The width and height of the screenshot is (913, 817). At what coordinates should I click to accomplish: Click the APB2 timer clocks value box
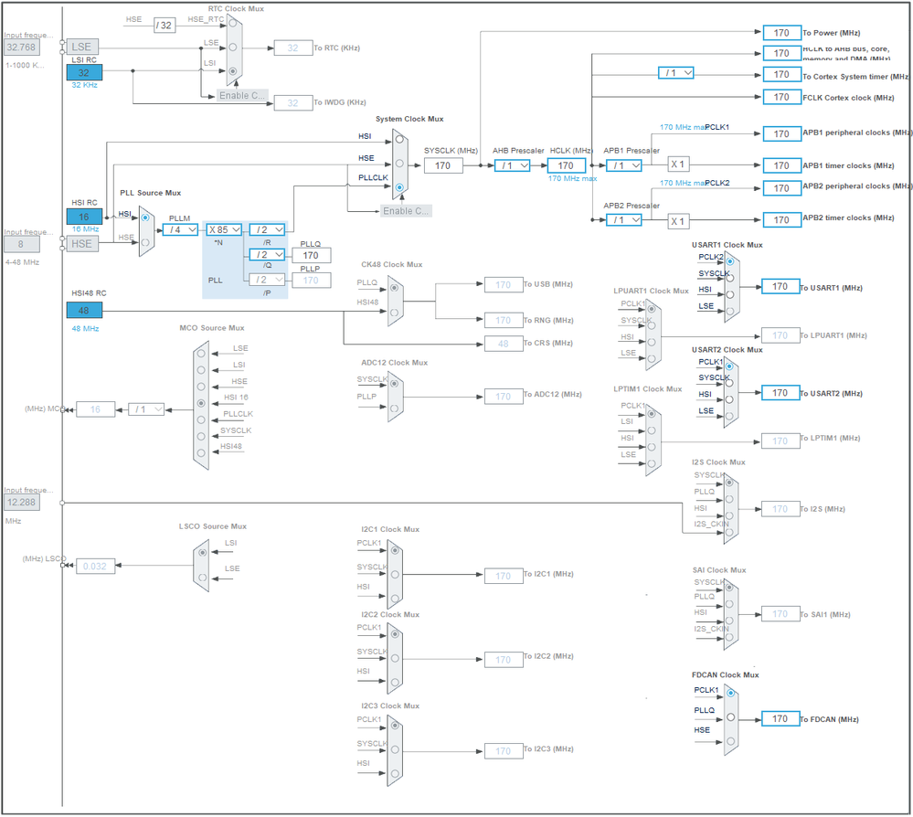tap(782, 220)
